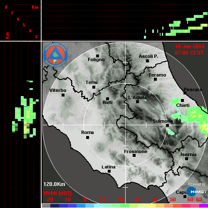Click the 8 km height axis label

click(6, 7)
